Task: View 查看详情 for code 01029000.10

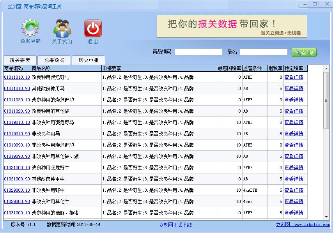Action: coord(294,190)
